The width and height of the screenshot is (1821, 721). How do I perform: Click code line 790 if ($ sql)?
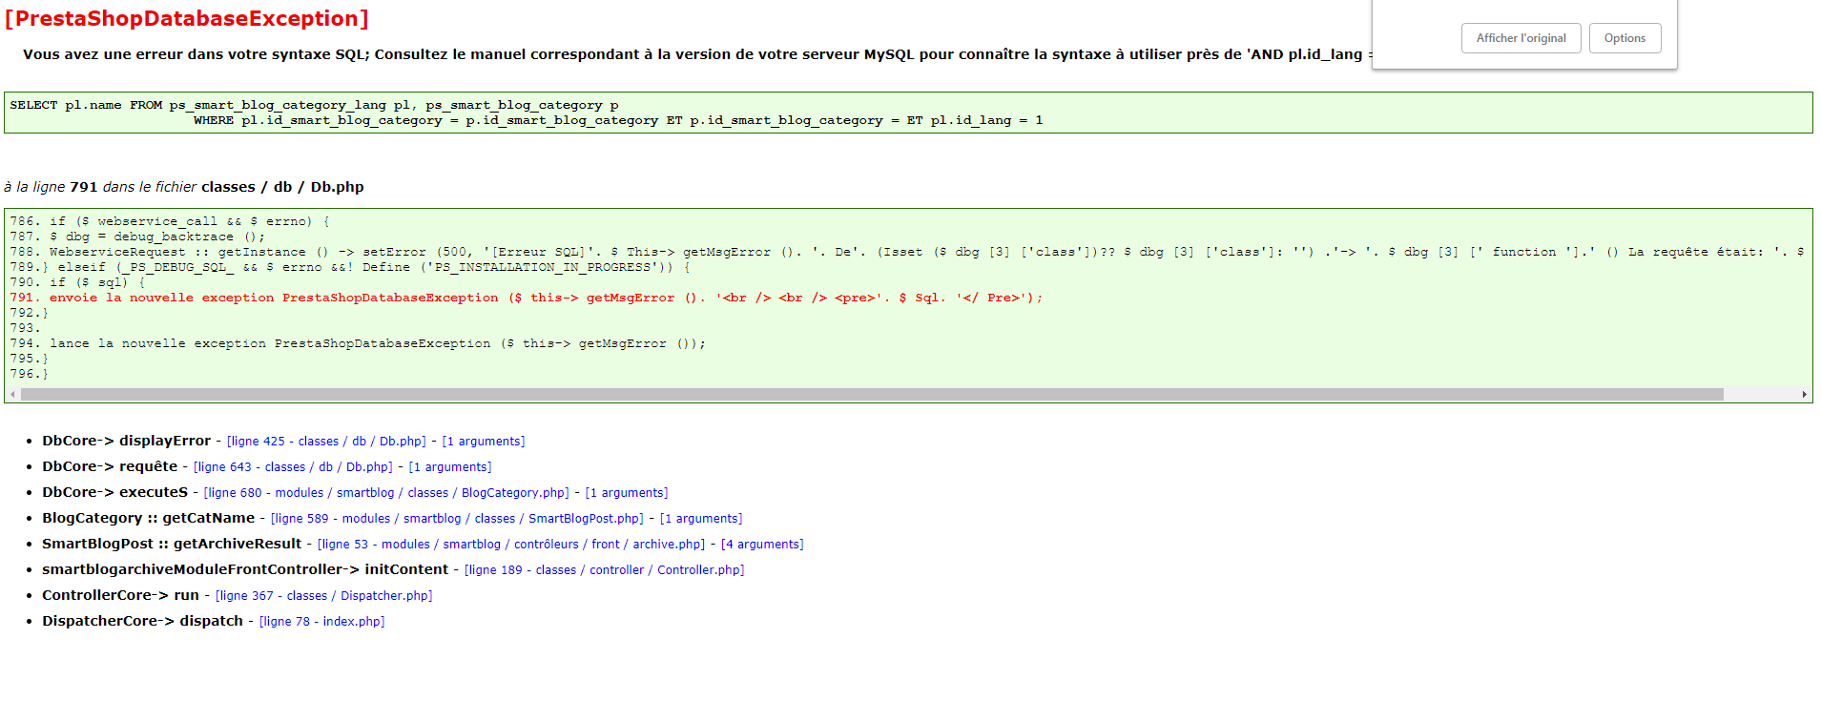[x=77, y=282]
